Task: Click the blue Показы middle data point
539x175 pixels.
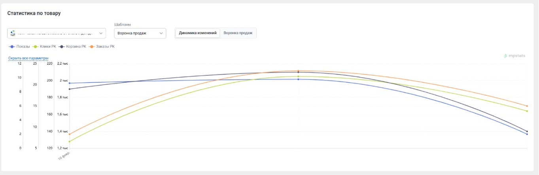Action: pos(298,79)
